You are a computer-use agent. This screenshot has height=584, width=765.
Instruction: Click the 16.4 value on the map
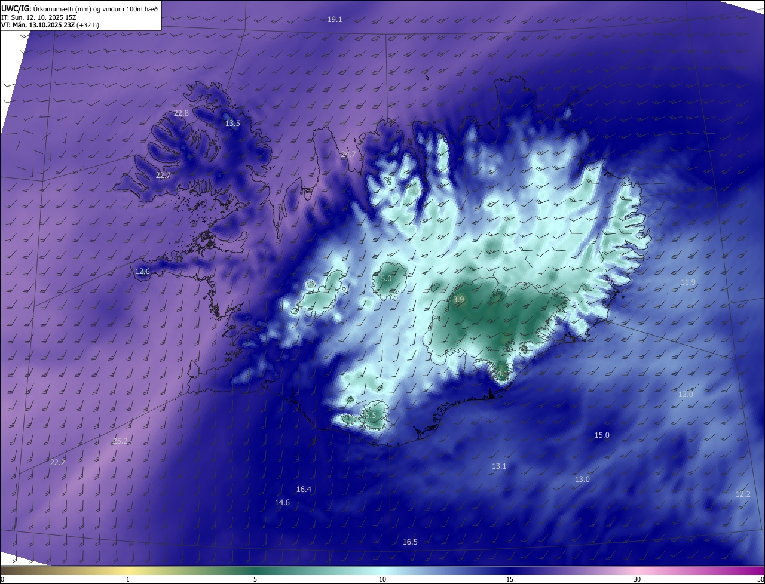point(304,490)
